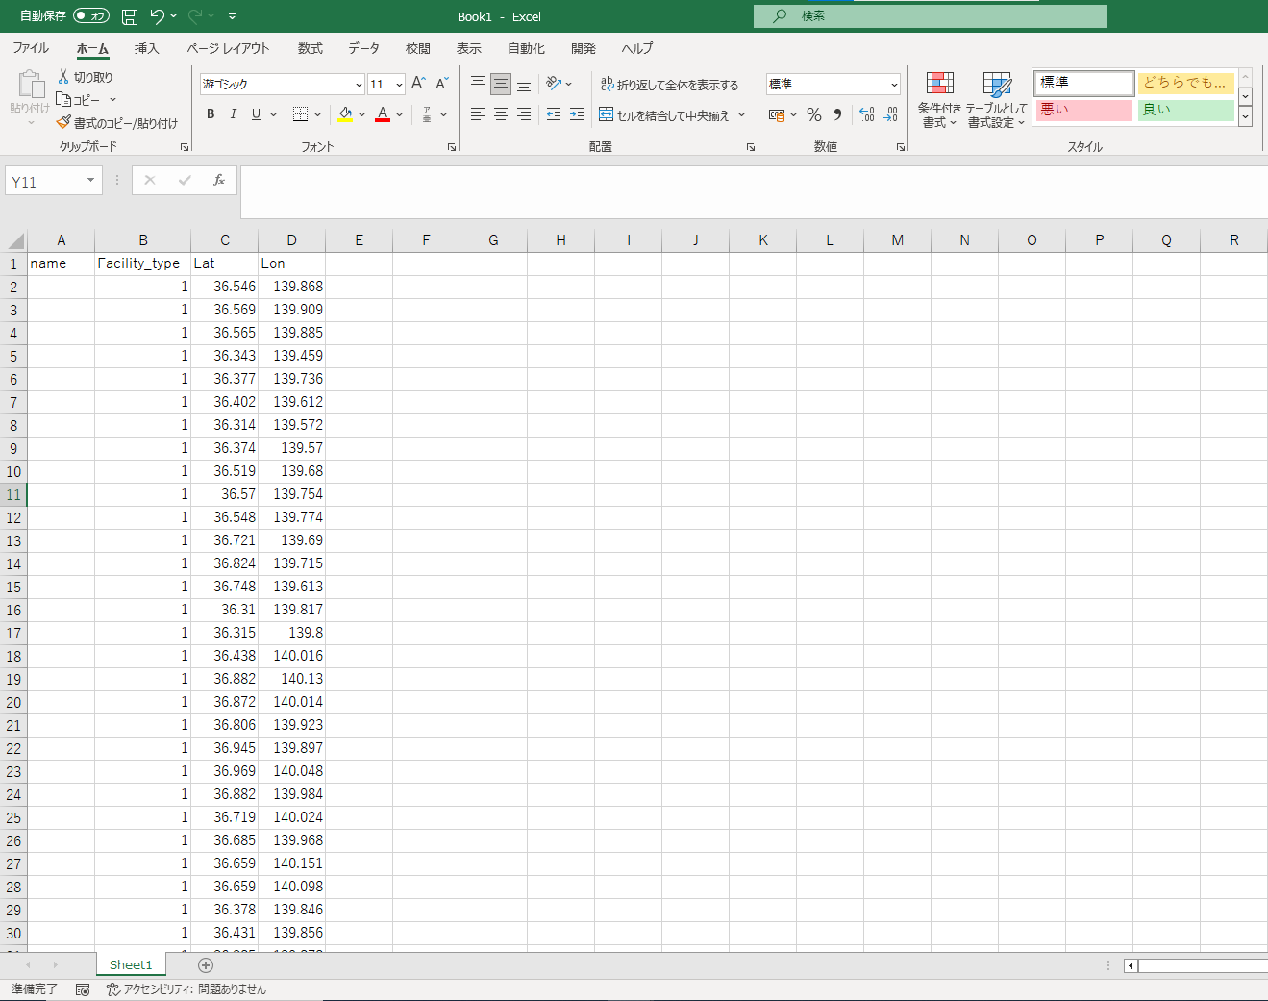The image size is (1268, 1001).
Task: Switch to the Data ribbon tab
Action: click(x=363, y=48)
